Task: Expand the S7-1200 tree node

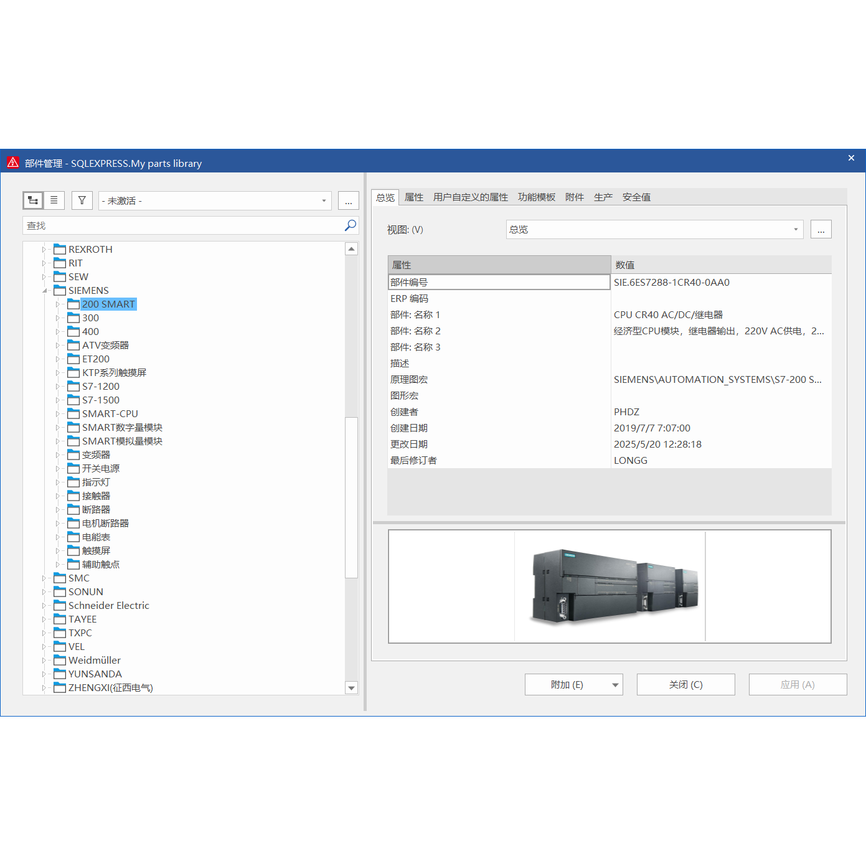Action: (x=58, y=387)
